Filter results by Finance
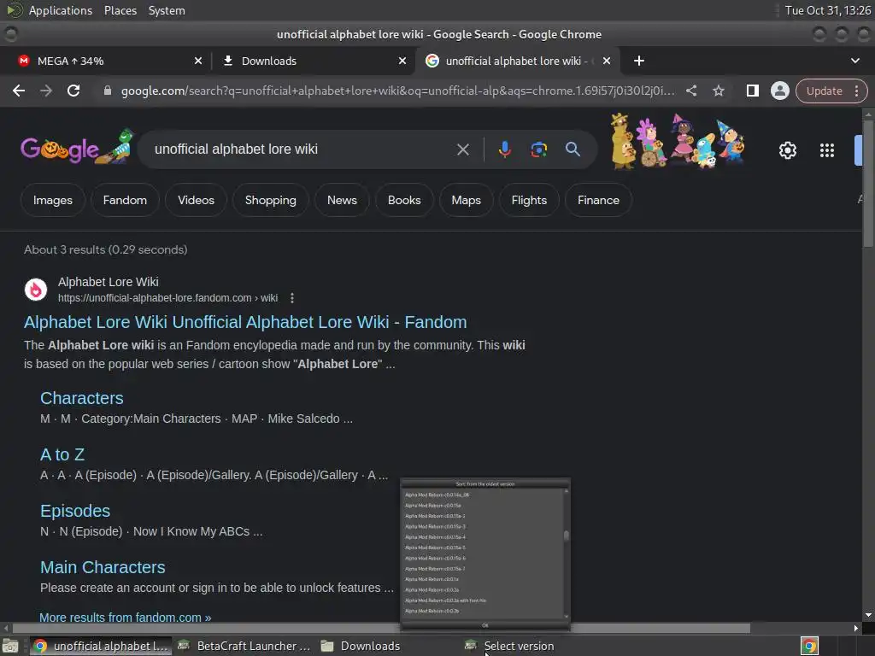 coord(598,200)
